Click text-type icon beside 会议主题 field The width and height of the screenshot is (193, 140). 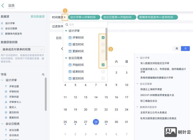coord(6,130)
